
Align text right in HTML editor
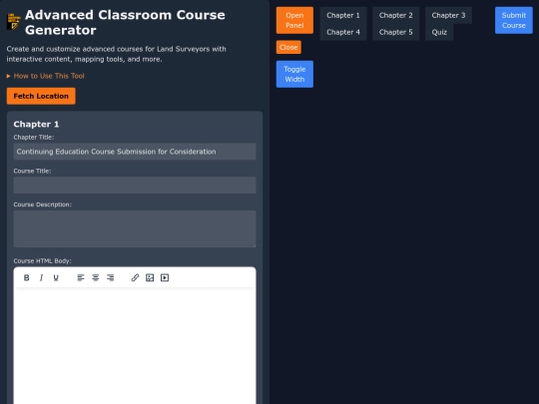point(111,277)
